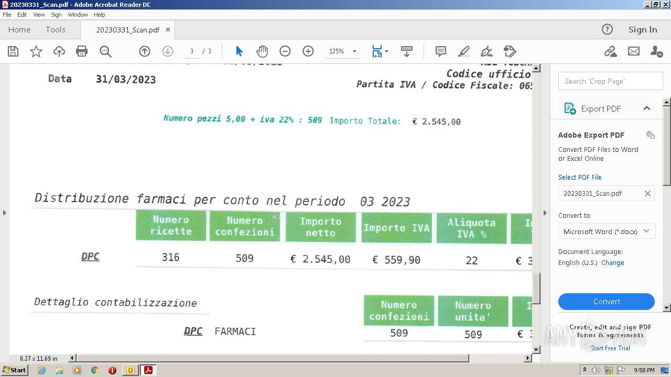
Task: Collapse the right tools pane
Action: click(x=545, y=213)
